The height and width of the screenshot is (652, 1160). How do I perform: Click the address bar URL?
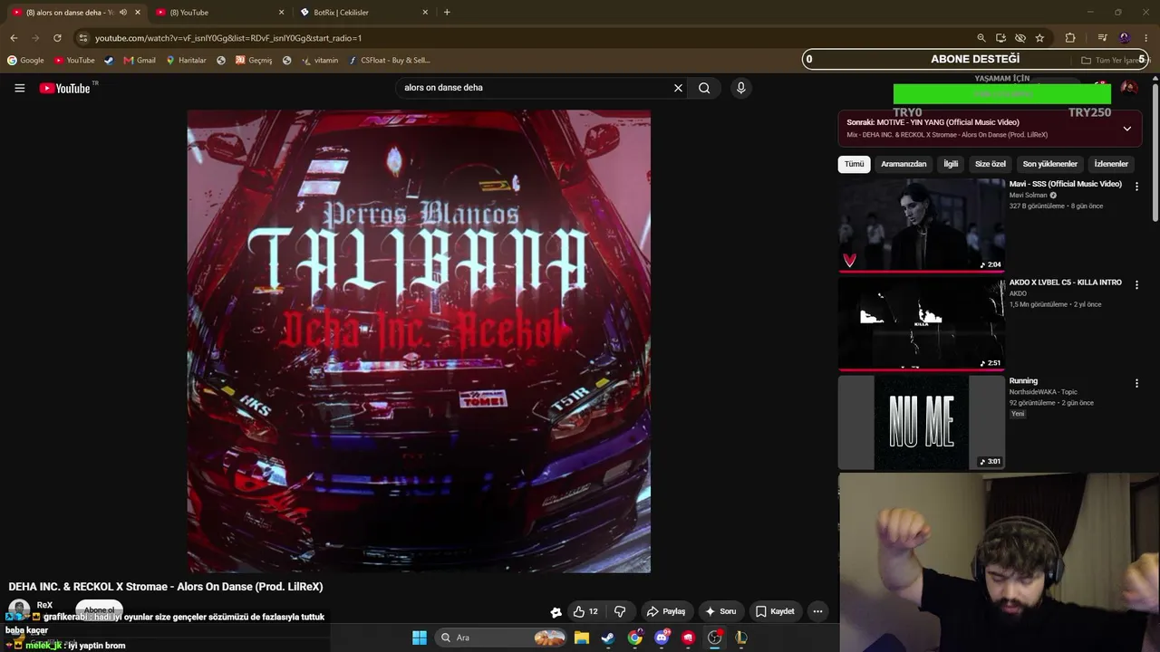pos(228,38)
